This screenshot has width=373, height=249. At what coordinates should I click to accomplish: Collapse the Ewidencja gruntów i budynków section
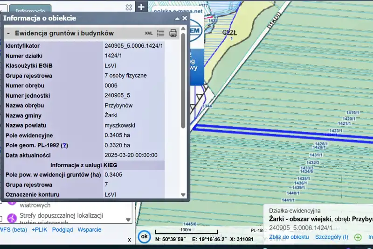pyautogui.click(x=8, y=33)
